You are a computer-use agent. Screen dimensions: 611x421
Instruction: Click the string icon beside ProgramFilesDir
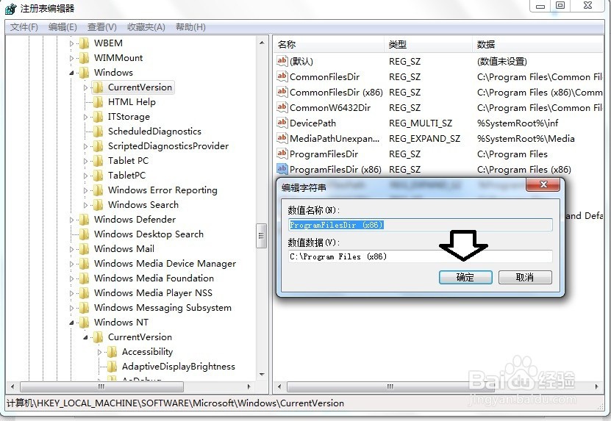click(x=282, y=154)
